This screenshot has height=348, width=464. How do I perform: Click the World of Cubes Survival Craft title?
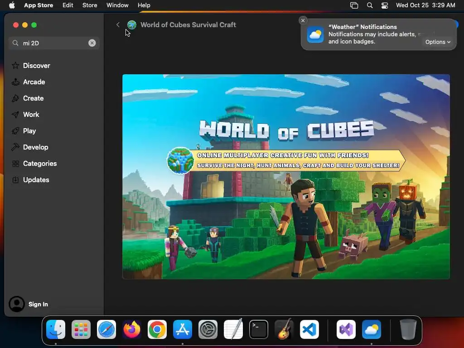(x=188, y=25)
